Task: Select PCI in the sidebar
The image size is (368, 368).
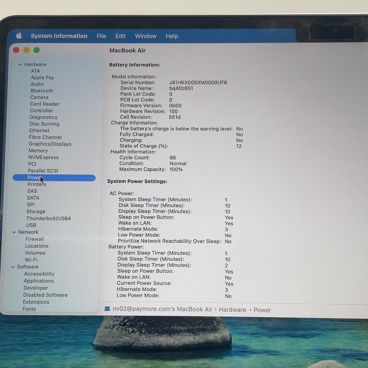Action: [32, 164]
